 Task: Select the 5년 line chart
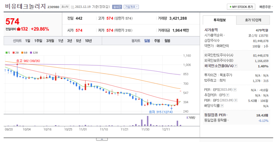(x=79, y=41)
